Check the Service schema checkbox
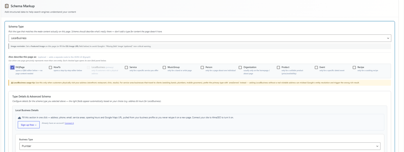 pyautogui.click(x=127, y=68)
